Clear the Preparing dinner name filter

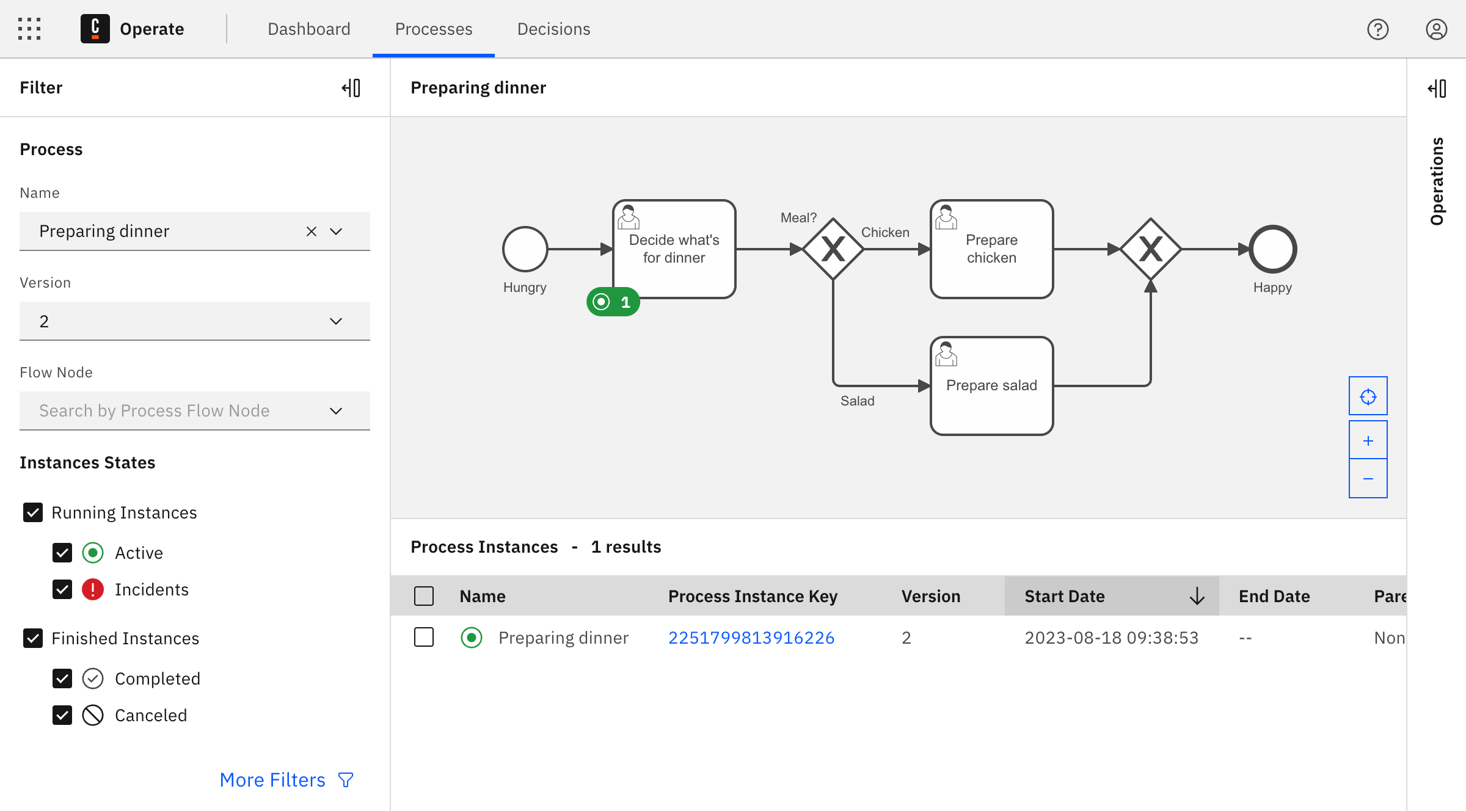pyautogui.click(x=311, y=231)
